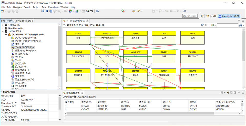
Task: Click the DD data dictionary toolbar icon
Action: (x=70, y=11)
